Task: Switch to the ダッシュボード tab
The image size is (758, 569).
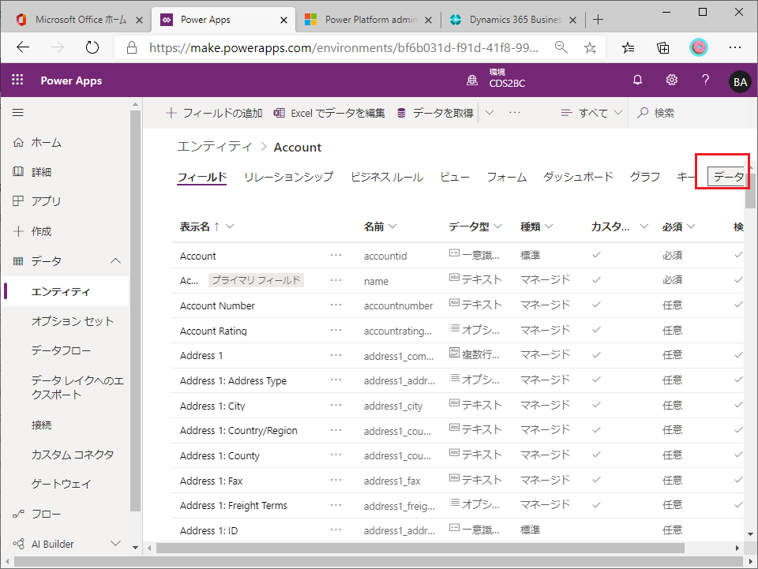Action: pyautogui.click(x=578, y=178)
